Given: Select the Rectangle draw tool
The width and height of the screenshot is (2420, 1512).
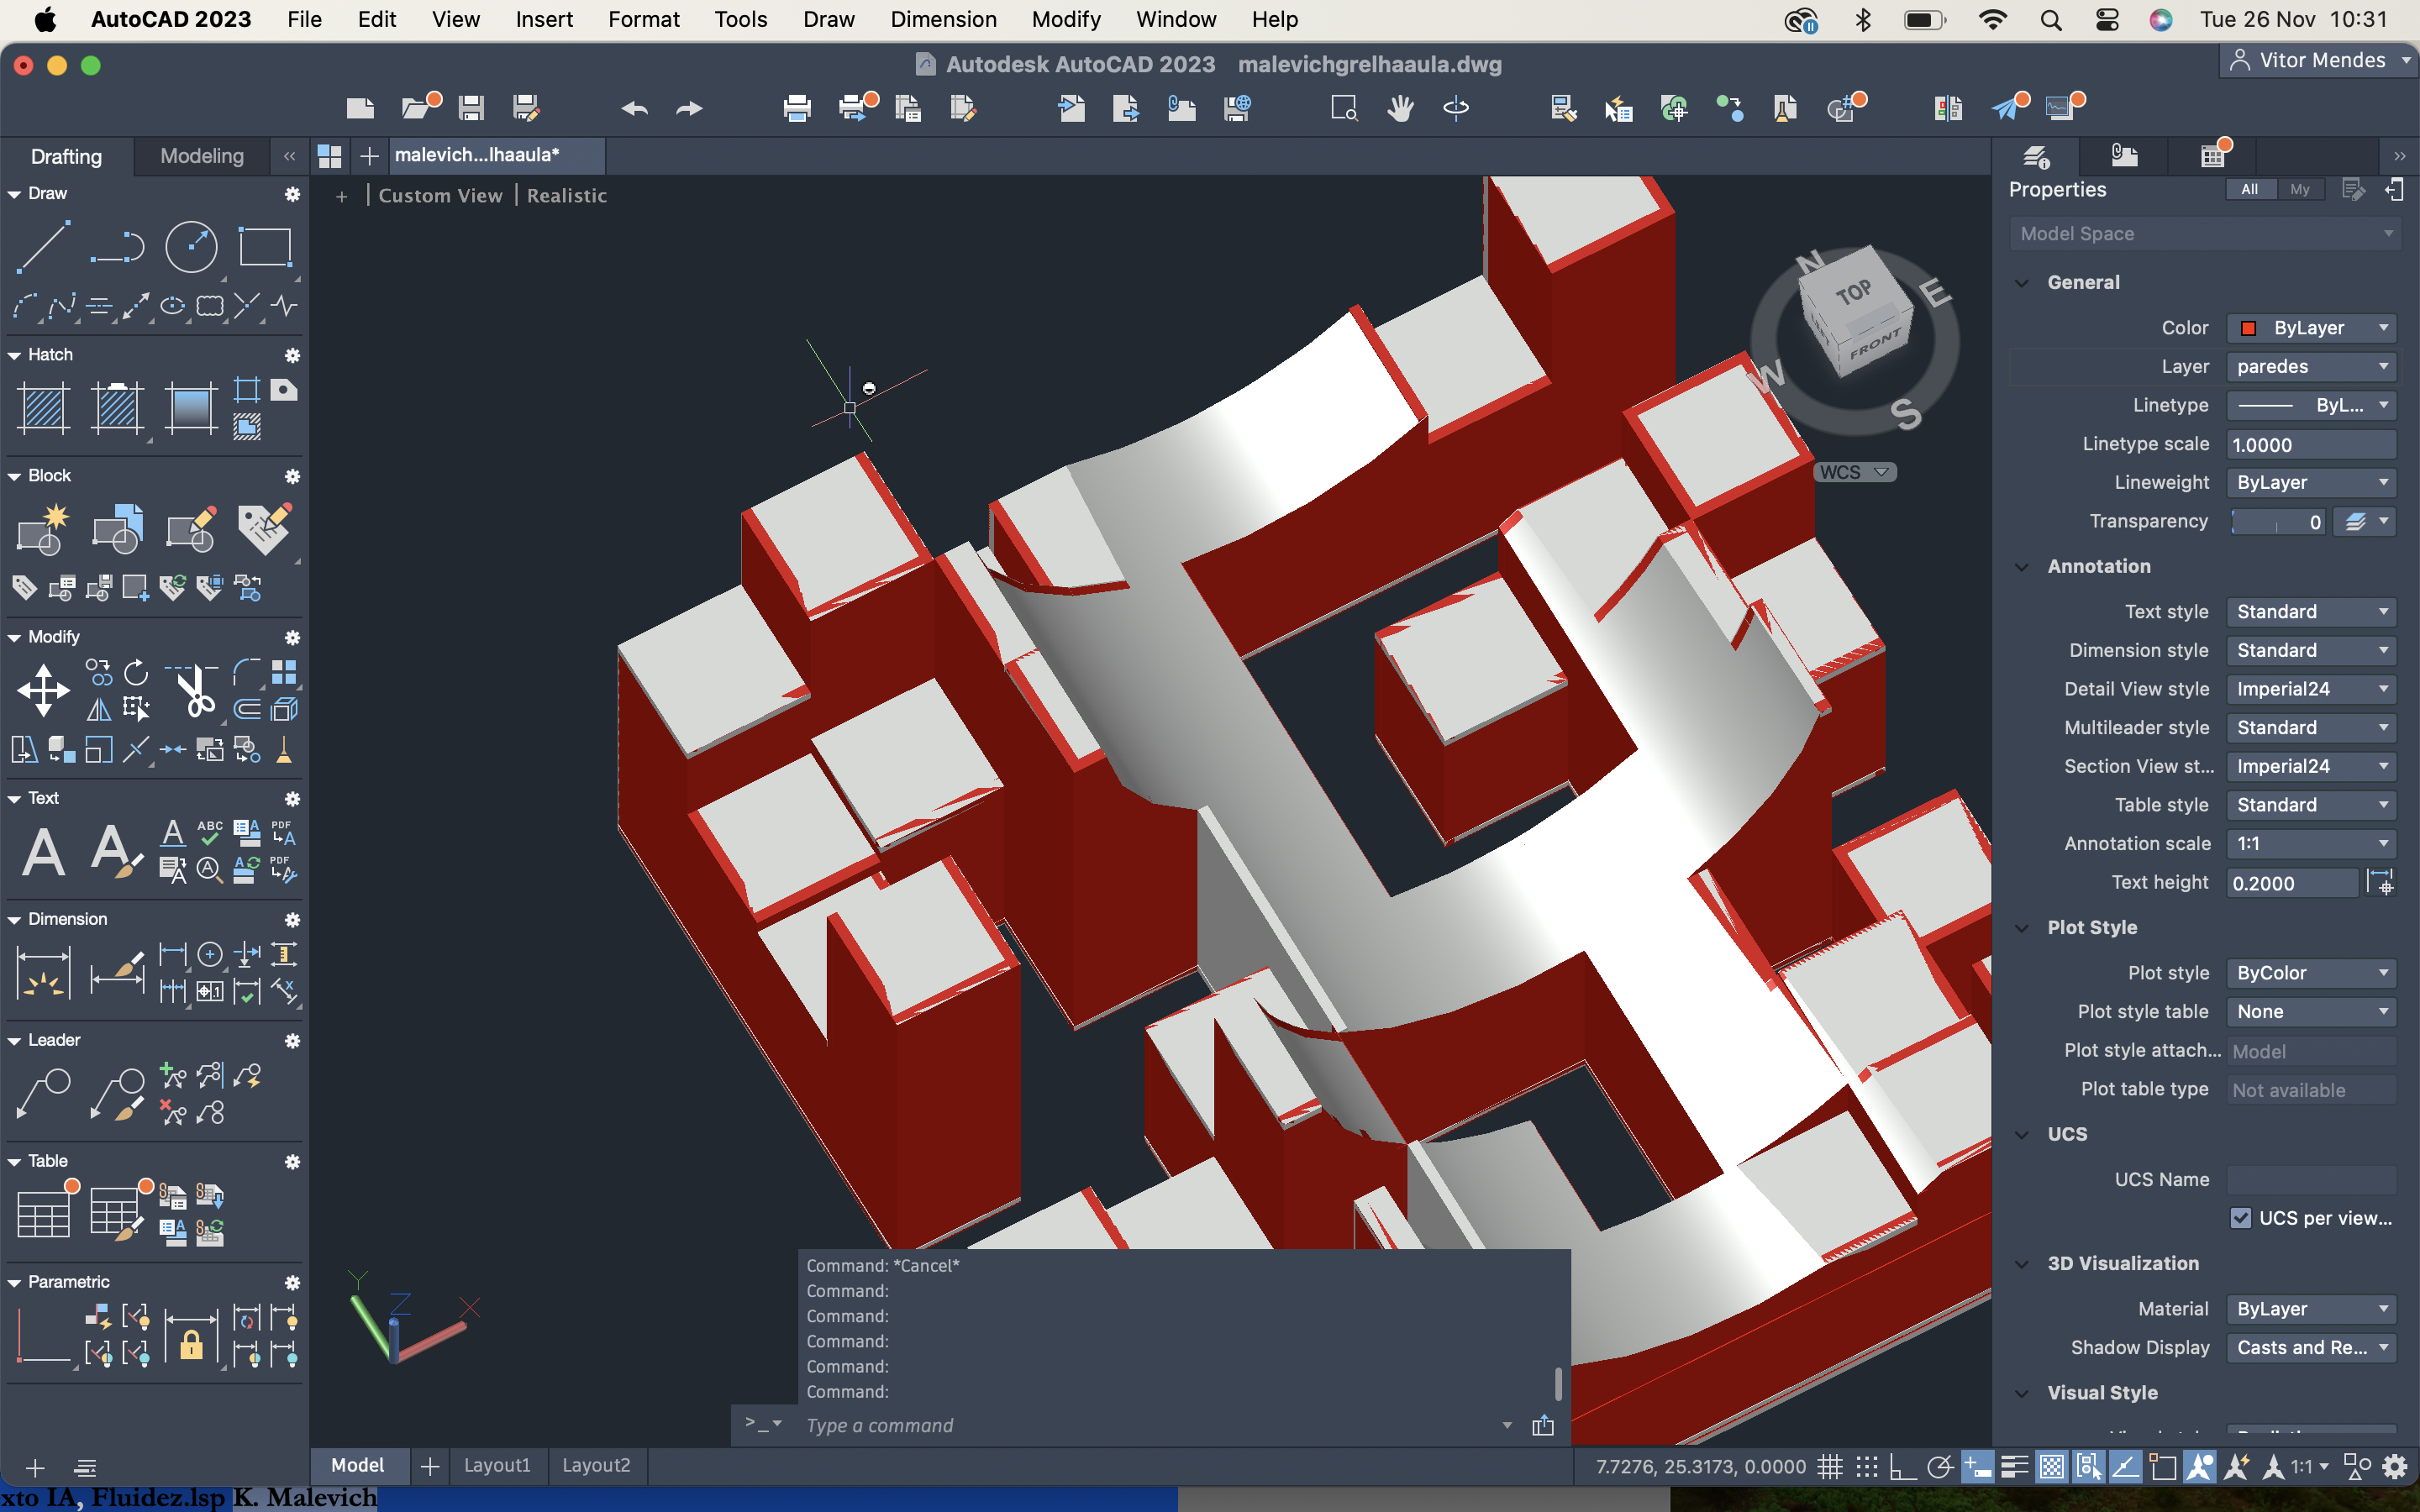Looking at the screenshot, I should [x=264, y=247].
